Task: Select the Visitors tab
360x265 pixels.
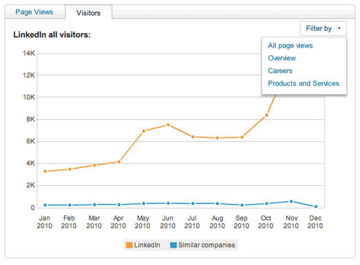Action: tap(88, 13)
